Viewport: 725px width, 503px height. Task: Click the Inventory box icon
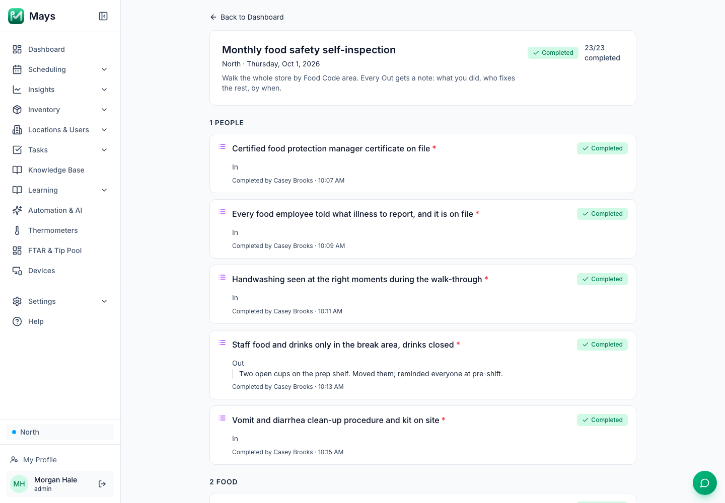(17, 110)
